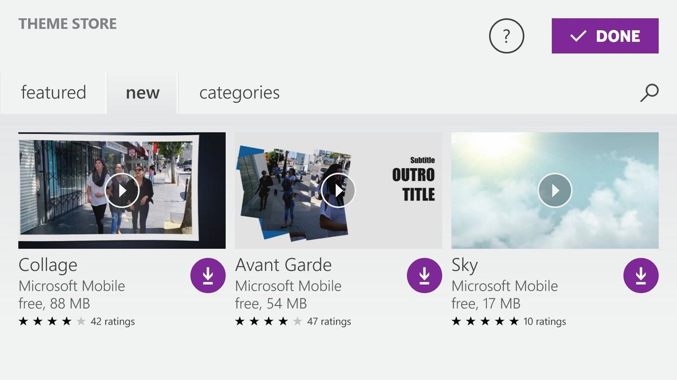Click the DONE button
677x380 pixels.
[x=604, y=35]
